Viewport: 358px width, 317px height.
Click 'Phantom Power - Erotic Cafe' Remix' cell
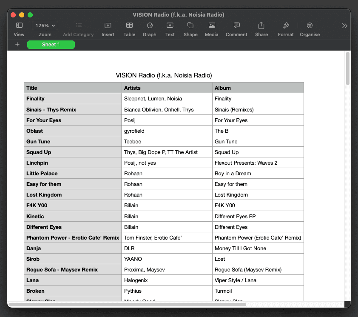click(x=73, y=238)
